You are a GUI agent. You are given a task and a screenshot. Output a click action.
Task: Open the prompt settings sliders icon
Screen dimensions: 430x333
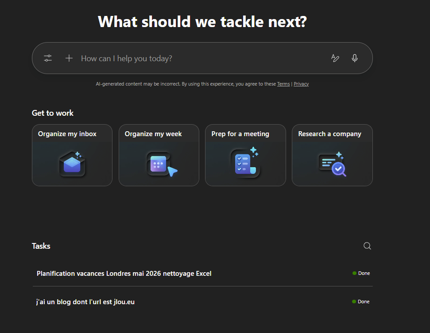coord(48,58)
